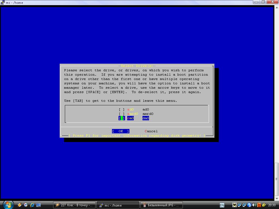Select the da0 drive checkbox
This screenshot has height=209, width=279.
pos(122,118)
